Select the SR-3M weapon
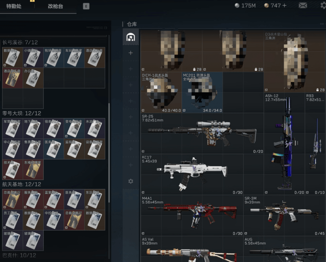This screenshot has height=262, width=326. tap(284, 215)
